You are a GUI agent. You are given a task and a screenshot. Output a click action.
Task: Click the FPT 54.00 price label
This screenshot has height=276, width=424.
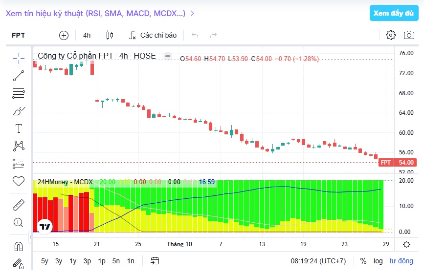click(398, 163)
